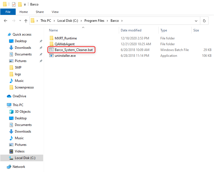This screenshot has width=214, height=172.
Task: Expand chevron after Local Disk (C:) in breadcrumb
Action: coord(81,21)
